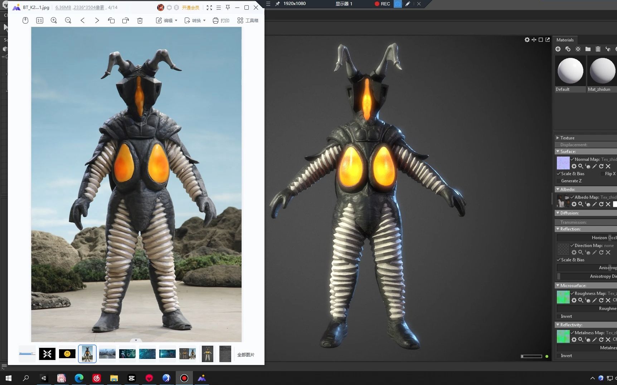Edit the Metalness Map with pencil icon

click(x=594, y=340)
